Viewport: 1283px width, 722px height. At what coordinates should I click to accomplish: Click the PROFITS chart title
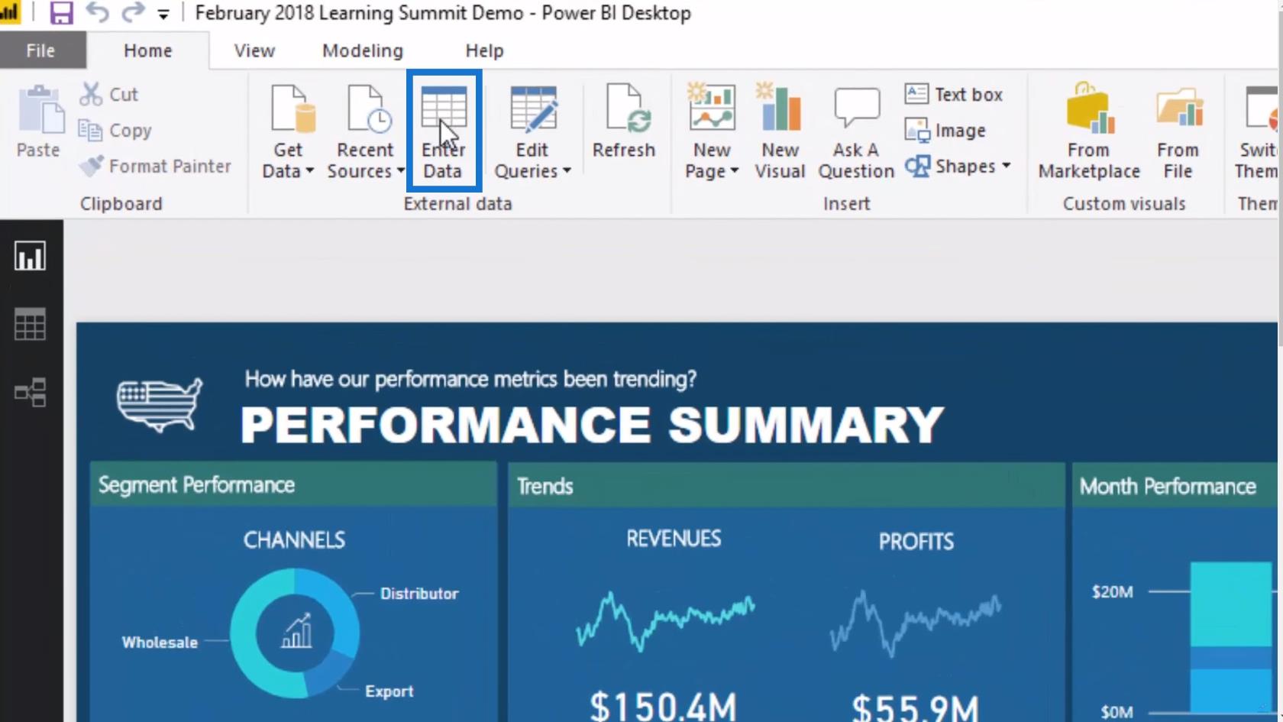pos(916,542)
